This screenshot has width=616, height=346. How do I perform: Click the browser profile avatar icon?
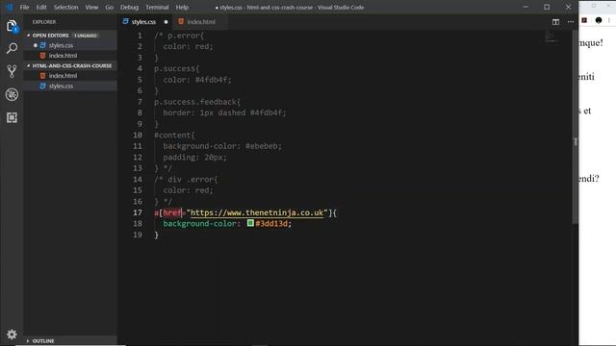click(599, 20)
